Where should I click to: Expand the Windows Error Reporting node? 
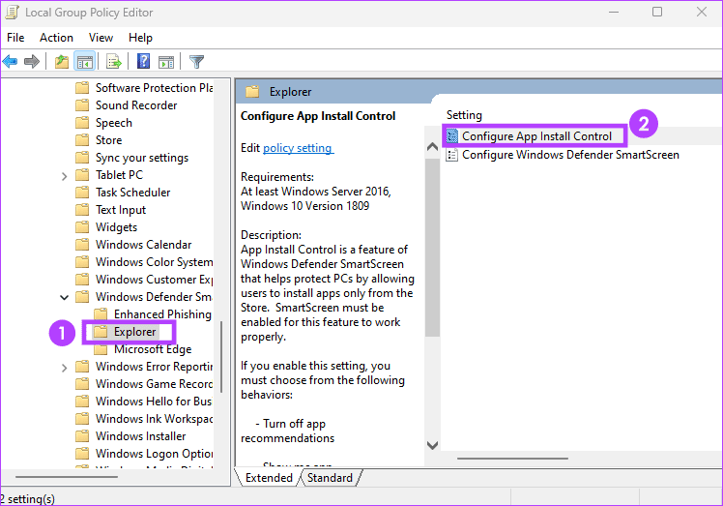click(x=64, y=367)
